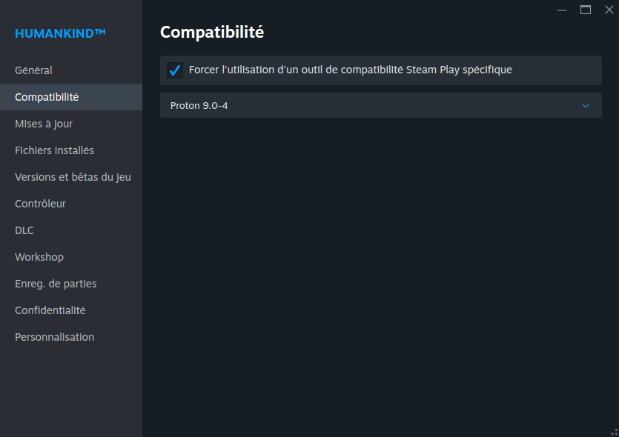
Task: Click the HUMANKIND™ game title
Action: 60,33
